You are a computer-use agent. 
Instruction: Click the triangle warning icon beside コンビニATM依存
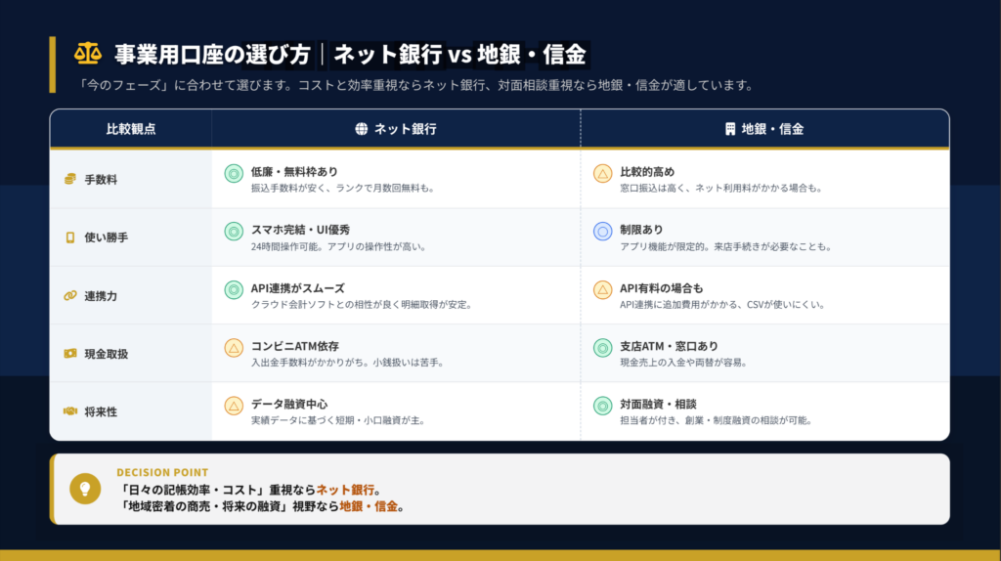234,347
